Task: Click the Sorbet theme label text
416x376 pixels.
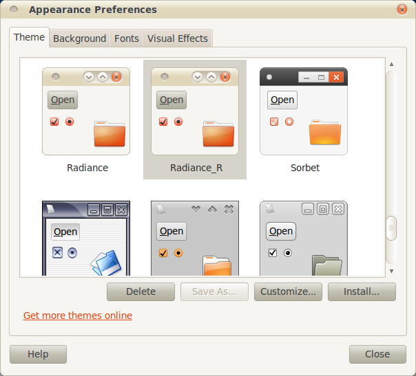Action: (x=305, y=168)
